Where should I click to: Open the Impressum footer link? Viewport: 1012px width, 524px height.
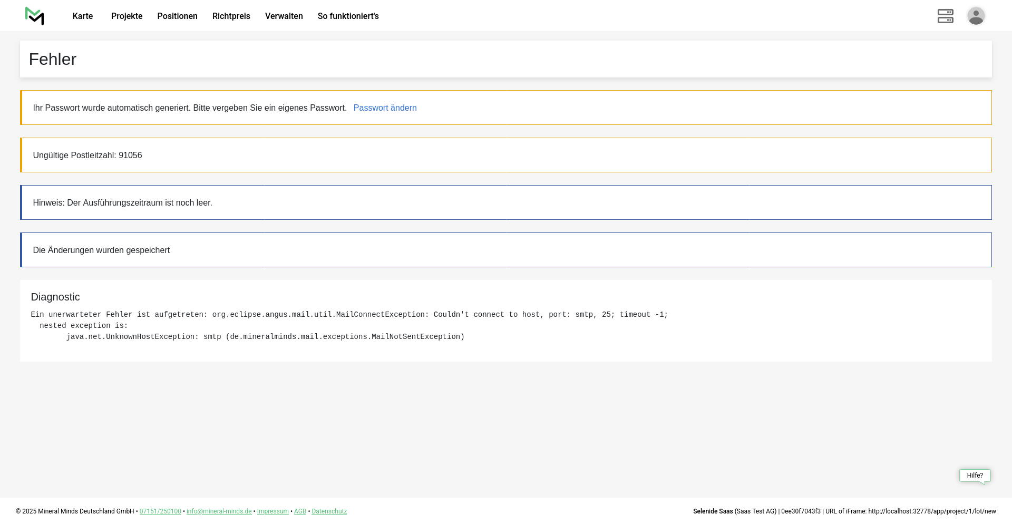[273, 511]
